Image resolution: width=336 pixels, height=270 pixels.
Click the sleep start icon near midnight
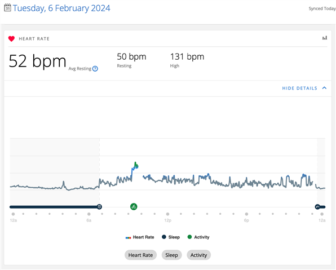[x=317, y=207]
